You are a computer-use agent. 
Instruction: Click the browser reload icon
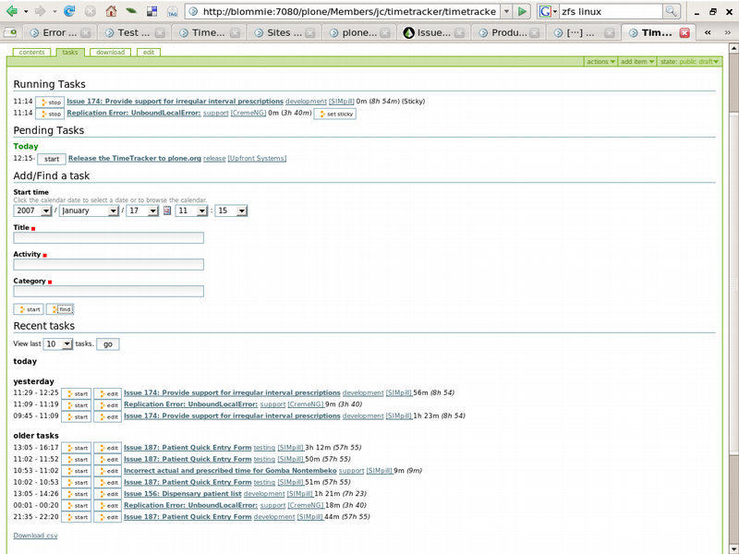coord(70,12)
